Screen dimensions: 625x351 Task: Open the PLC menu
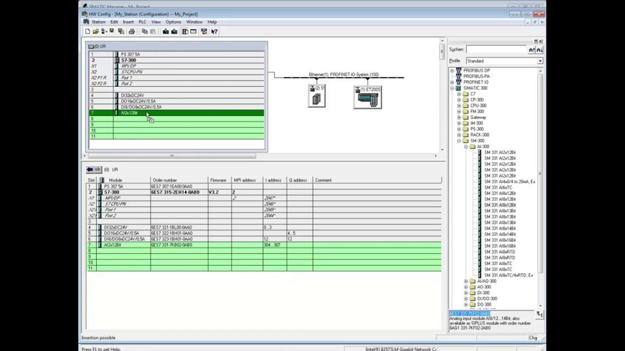click(x=142, y=22)
